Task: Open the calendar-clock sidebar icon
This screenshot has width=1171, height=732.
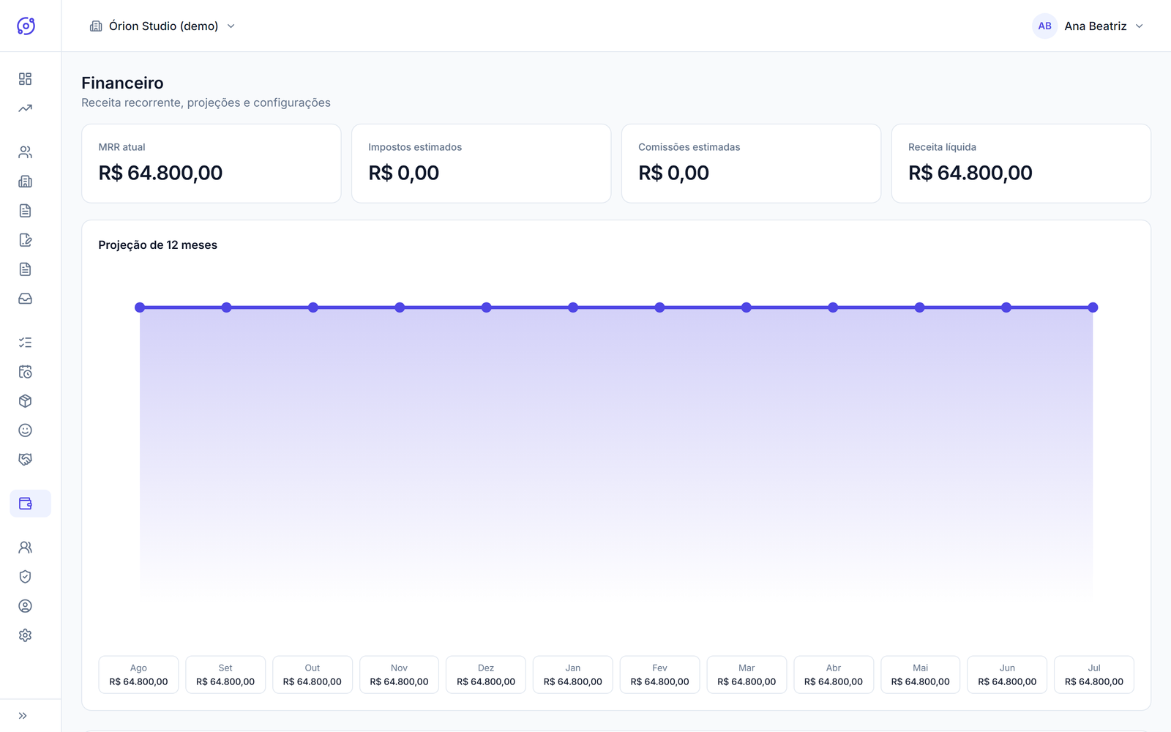Action: pos(25,372)
